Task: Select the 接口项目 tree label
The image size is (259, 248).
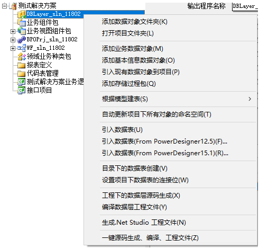Action: 39,90
